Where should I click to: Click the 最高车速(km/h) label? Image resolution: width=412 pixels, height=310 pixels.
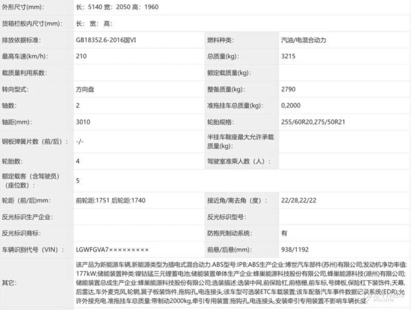tap(25, 56)
